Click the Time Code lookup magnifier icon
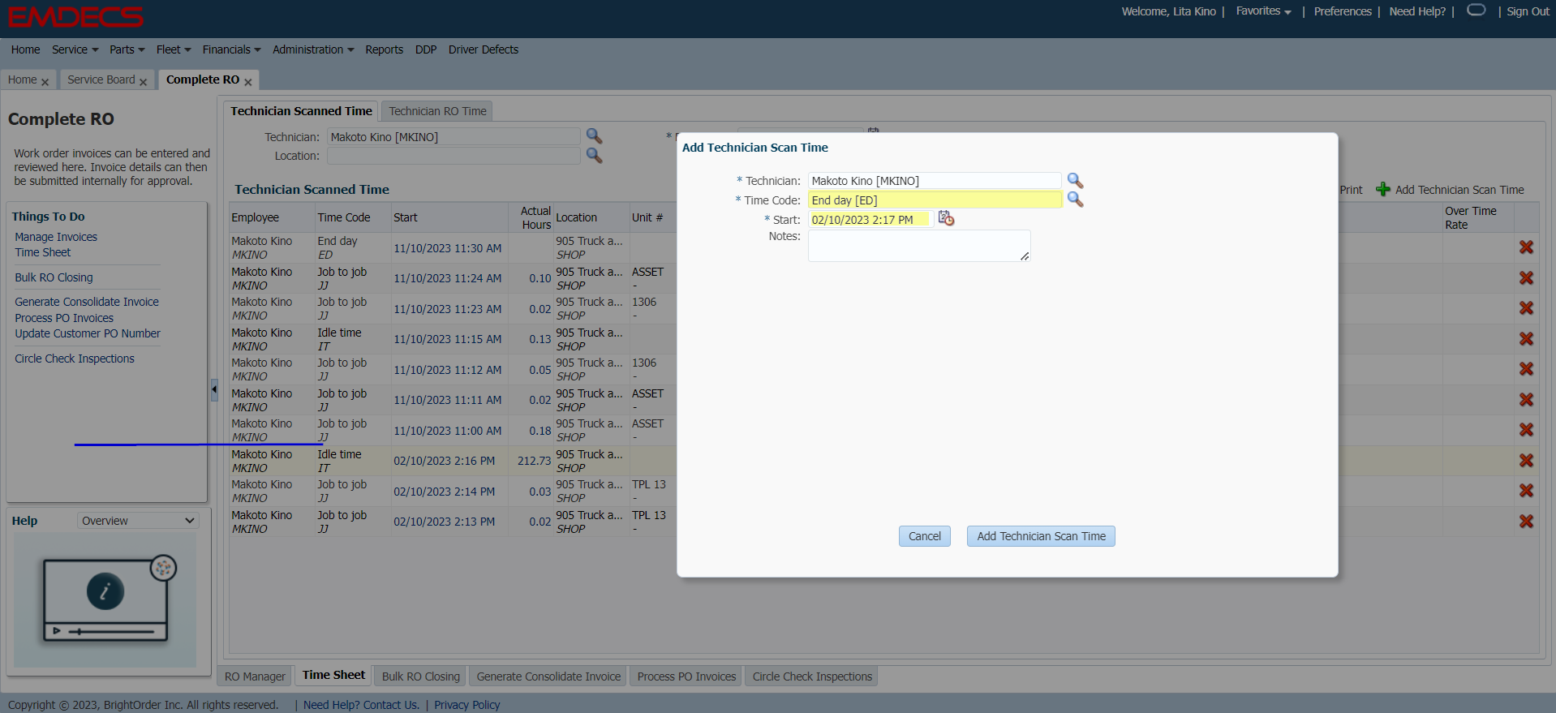The width and height of the screenshot is (1556, 713). tap(1075, 200)
